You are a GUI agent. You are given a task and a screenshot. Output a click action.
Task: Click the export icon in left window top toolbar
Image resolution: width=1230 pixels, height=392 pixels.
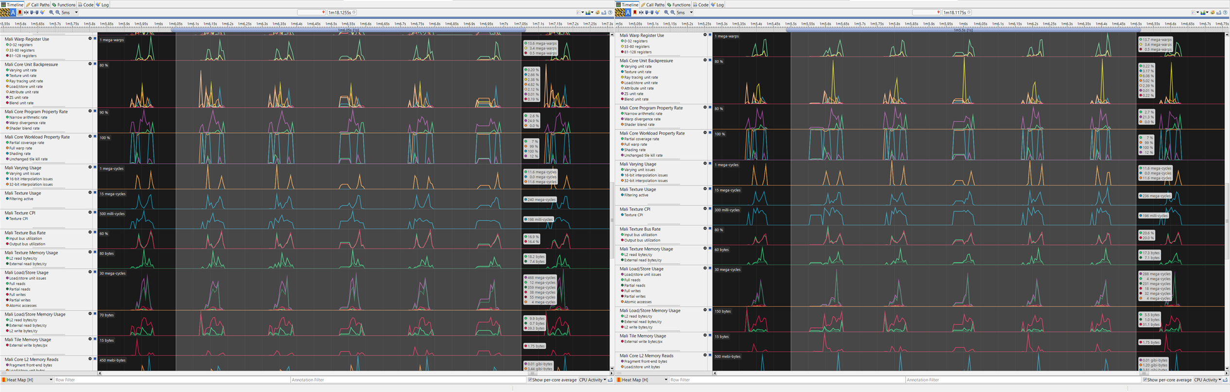tap(604, 13)
